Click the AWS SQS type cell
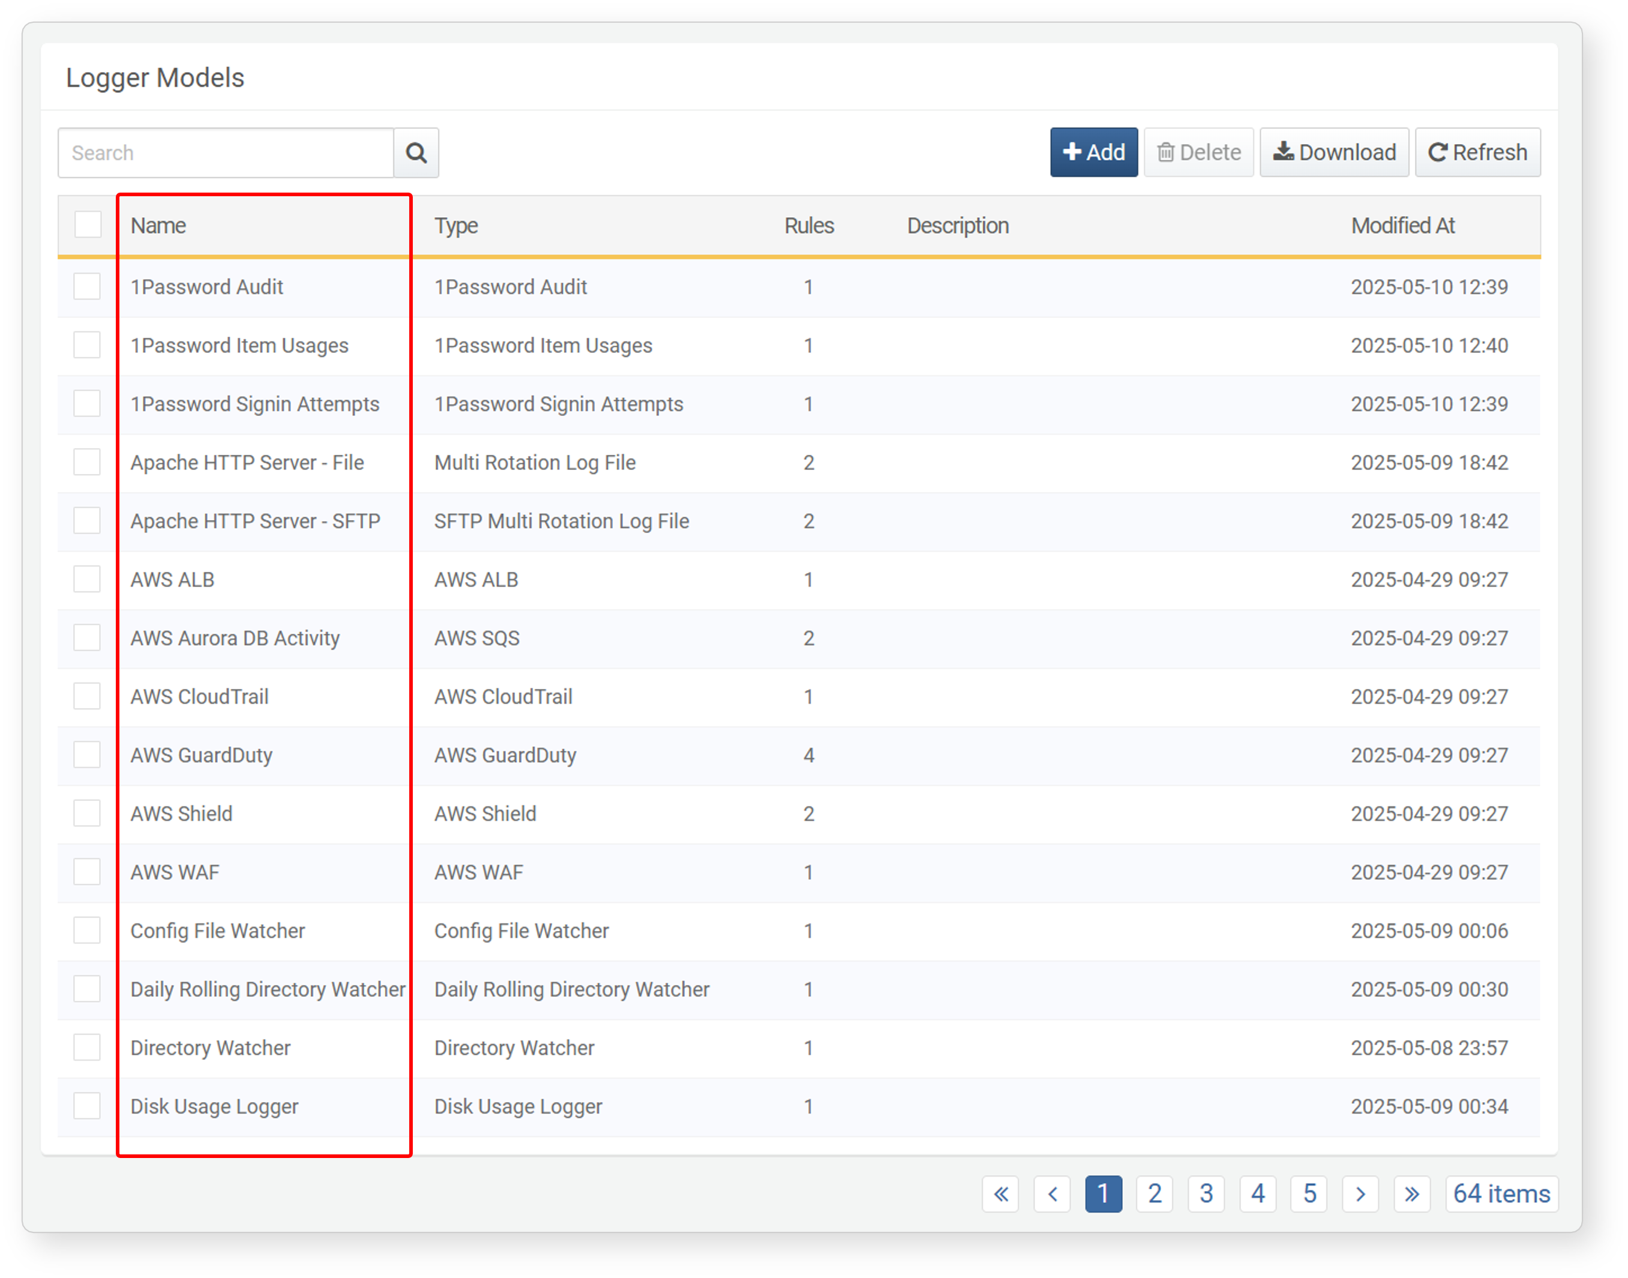Image resolution: width=1628 pixels, height=1278 pixels. coord(476,638)
